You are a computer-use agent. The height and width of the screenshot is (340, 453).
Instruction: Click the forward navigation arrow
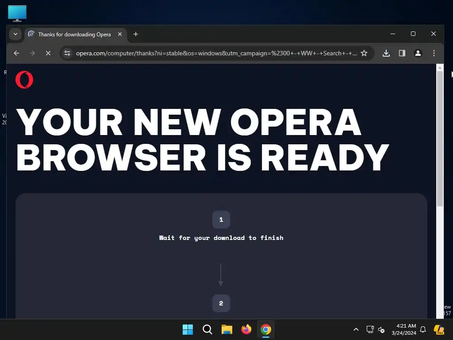tap(32, 53)
